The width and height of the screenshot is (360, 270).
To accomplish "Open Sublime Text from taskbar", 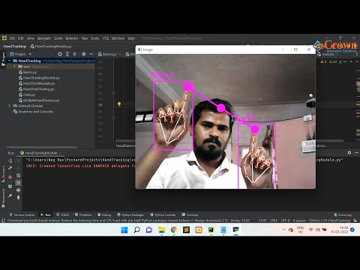I will [x=186, y=230].
